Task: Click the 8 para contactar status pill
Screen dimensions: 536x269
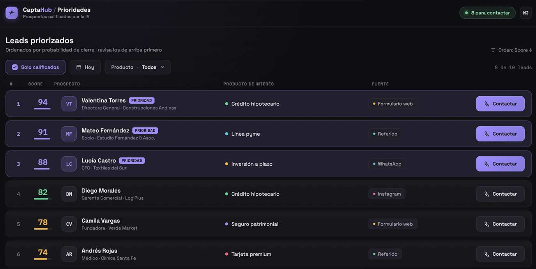Action: click(x=487, y=13)
